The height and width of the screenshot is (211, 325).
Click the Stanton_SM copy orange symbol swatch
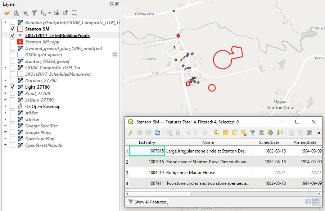pyautogui.click(x=20, y=42)
